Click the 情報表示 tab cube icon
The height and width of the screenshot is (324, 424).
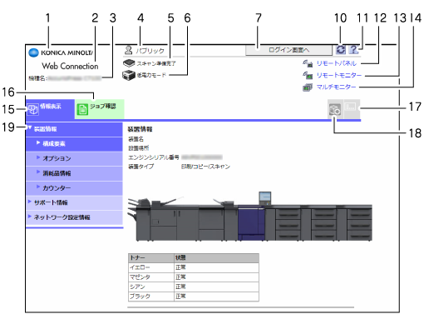[x=33, y=109]
